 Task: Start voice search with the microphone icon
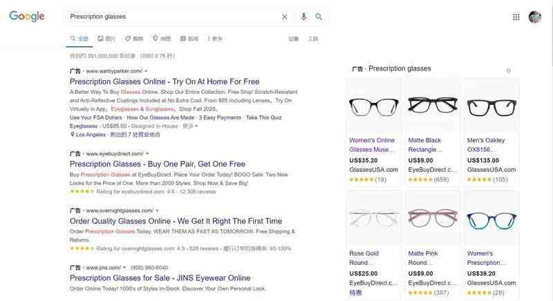(303, 17)
